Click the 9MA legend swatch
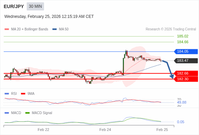This screenshot has width=199, height=135. (23, 94)
